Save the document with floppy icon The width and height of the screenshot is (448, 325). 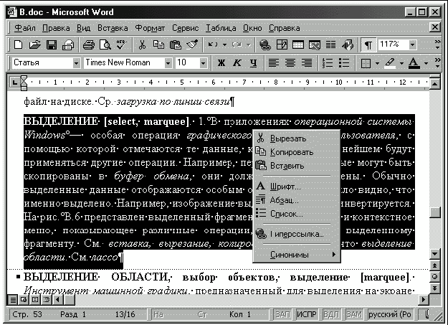click(x=52, y=44)
